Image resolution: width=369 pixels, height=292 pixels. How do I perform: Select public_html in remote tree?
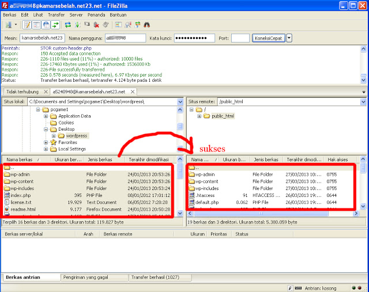223,116
